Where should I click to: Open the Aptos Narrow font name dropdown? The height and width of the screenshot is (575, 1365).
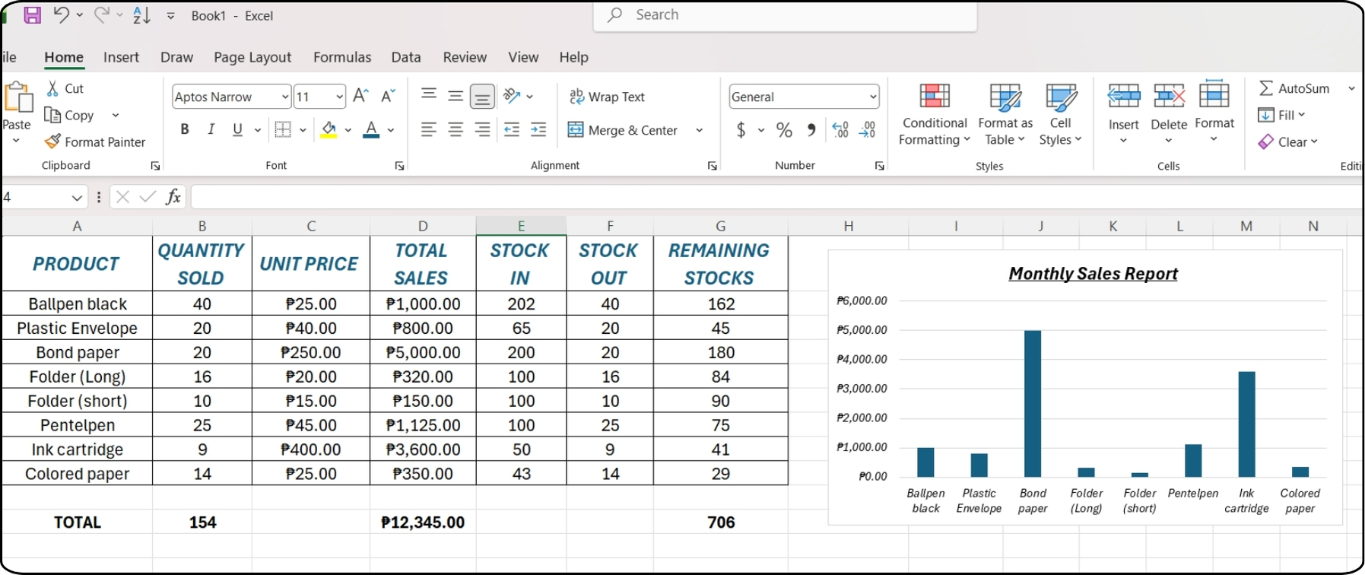coord(285,97)
